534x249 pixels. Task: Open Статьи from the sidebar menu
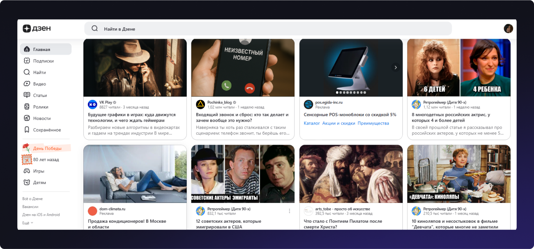pyautogui.click(x=40, y=95)
